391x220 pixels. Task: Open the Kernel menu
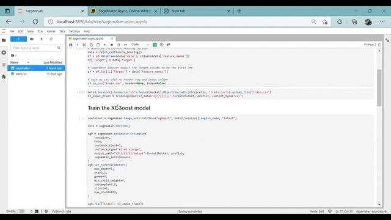point(51,31)
